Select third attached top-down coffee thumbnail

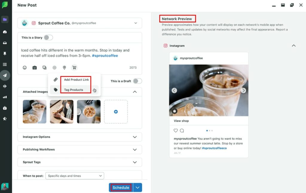89,112
